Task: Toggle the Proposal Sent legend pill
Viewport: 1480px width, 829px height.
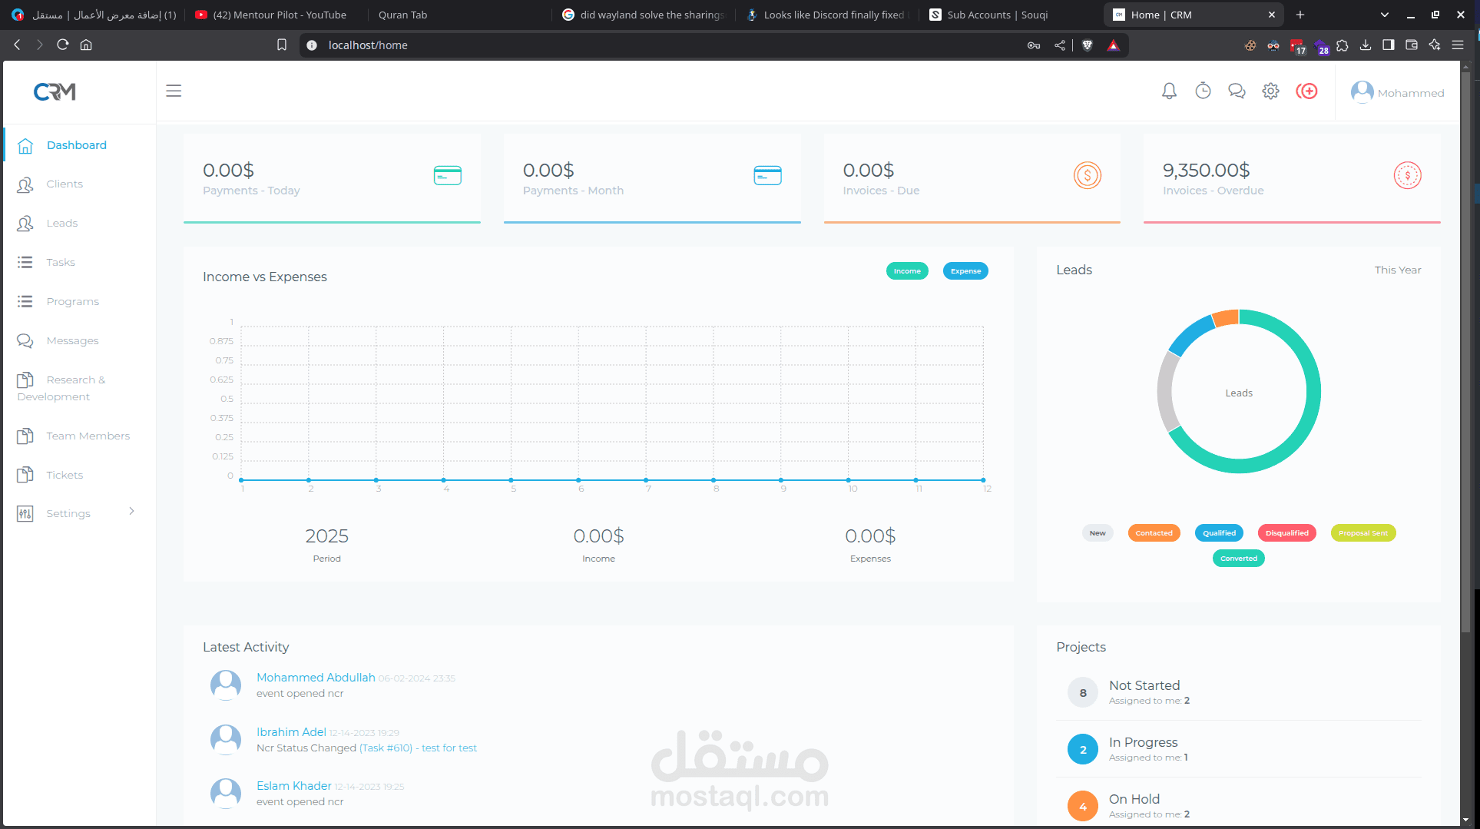Action: [1362, 533]
